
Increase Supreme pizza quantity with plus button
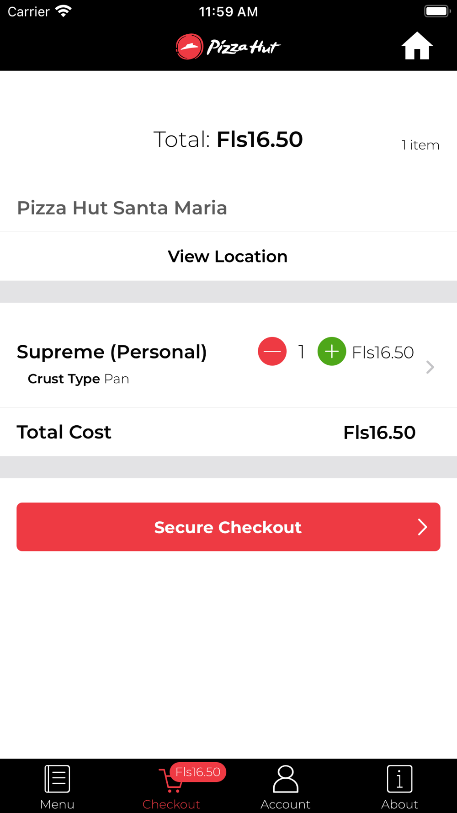click(331, 352)
